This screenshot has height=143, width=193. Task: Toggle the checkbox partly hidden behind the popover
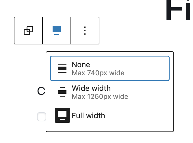click(41, 117)
